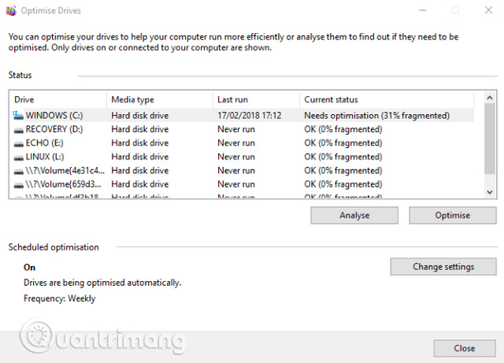This screenshot has width=504, height=363.
Task: Sort by the Last run column header
Action: [x=256, y=100]
